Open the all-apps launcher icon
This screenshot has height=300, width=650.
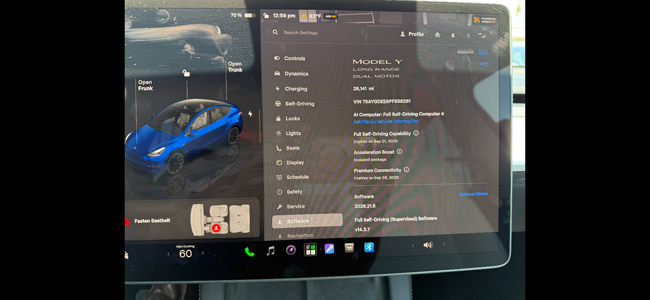click(x=310, y=250)
